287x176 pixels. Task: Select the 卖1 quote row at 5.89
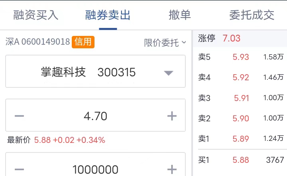pyautogui.click(x=241, y=138)
